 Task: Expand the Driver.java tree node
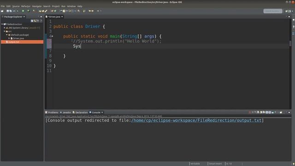[9, 38]
